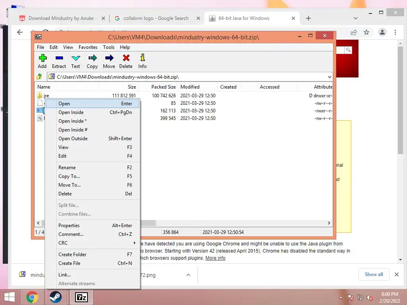Open the Edit menu in 7-Zip
407x305 pixels.
coord(54,47)
